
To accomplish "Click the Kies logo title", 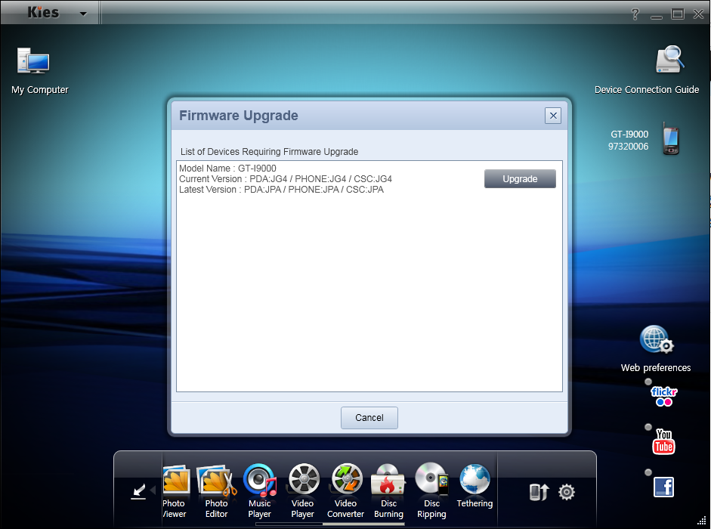I will tap(43, 12).
